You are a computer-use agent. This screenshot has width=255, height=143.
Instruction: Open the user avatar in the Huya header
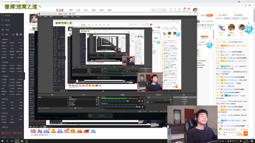(195, 10)
